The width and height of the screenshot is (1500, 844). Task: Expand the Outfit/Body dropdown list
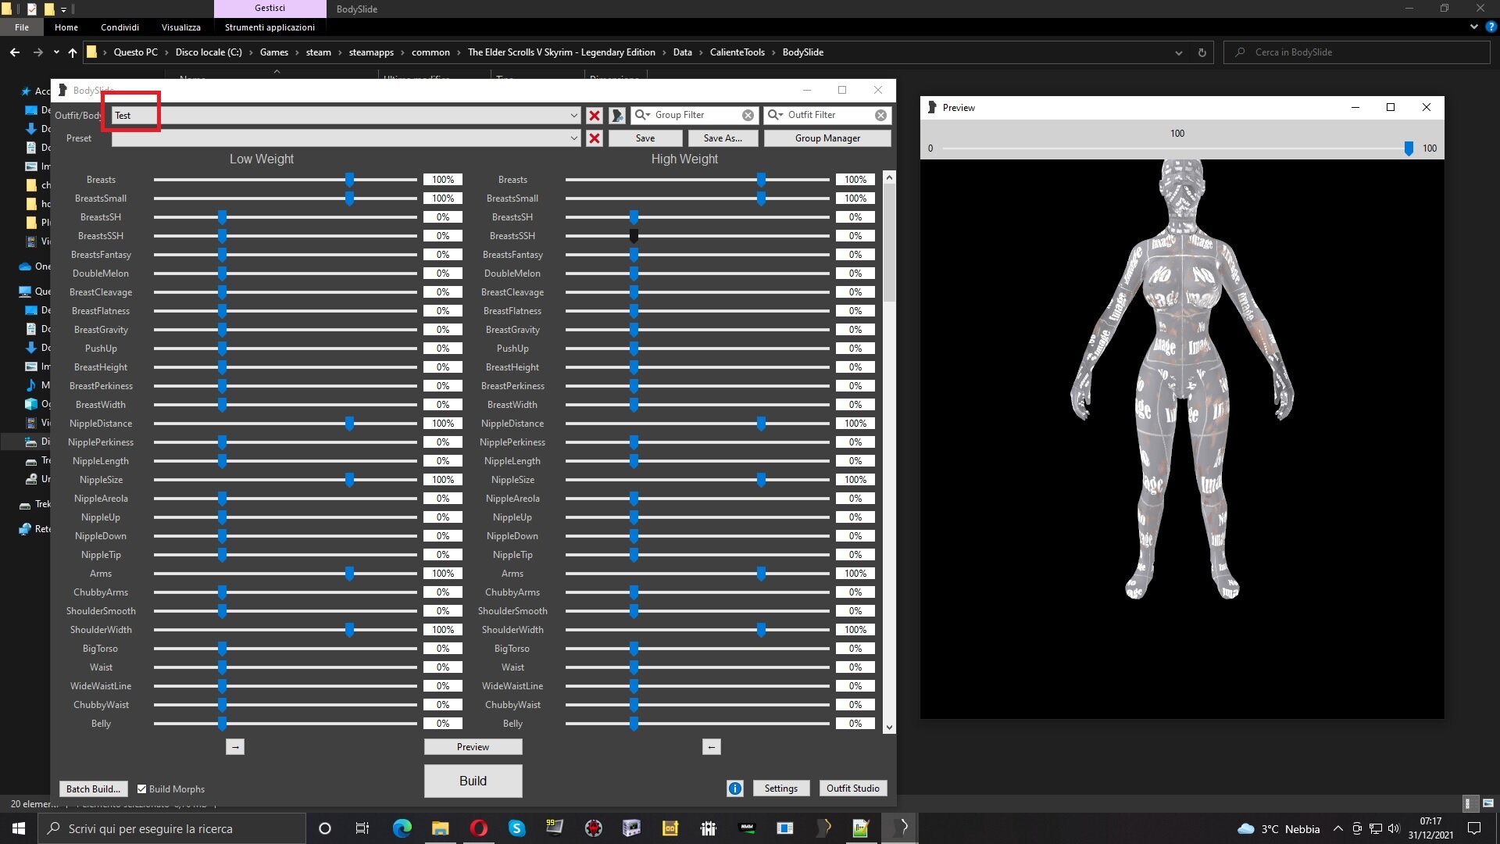click(x=574, y=116)
